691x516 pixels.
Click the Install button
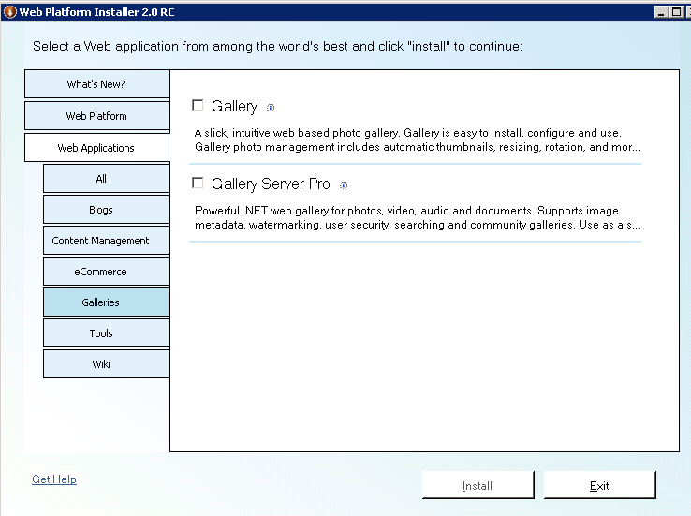click(x=478, y=485)
